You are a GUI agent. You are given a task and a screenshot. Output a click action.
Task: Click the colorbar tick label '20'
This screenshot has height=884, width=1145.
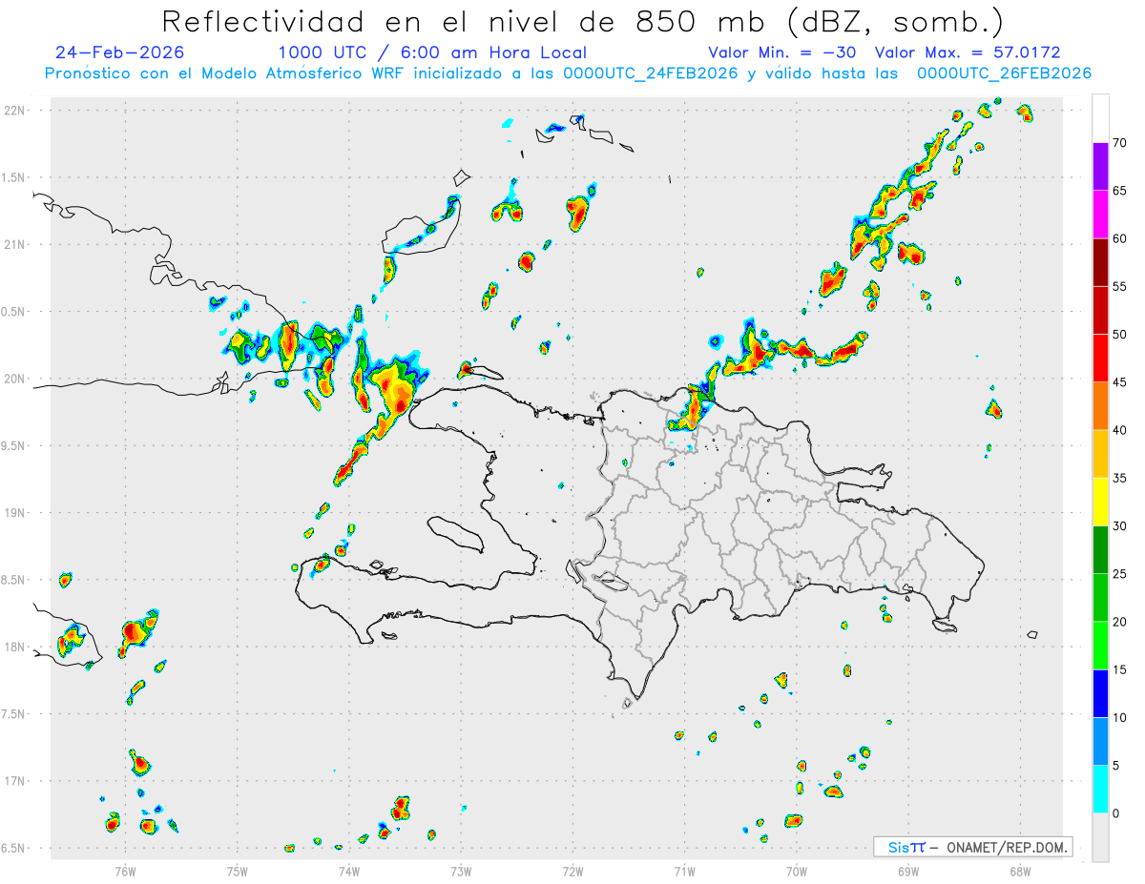click(x=1119, y=622)
